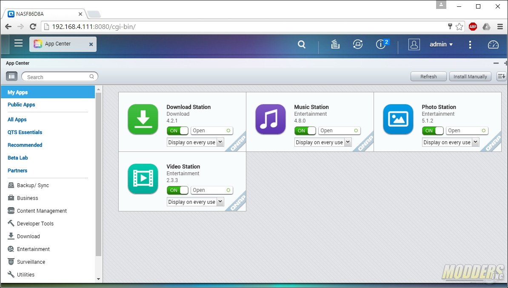Select Public Apps in sidebar
Screen dimensions: 508x288
point(21,105)
